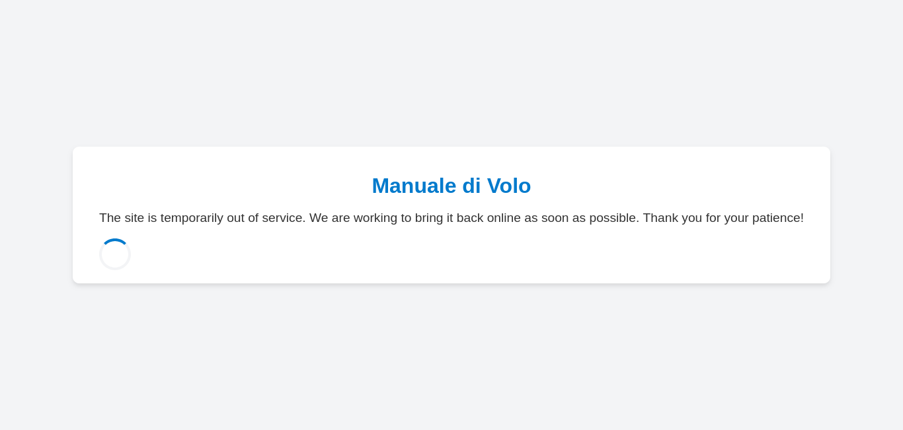Image resolution: width=903 pixels, height=430 pixels.
Task: Select the sentence about site out of service
Action: click(x=202, y=218)
